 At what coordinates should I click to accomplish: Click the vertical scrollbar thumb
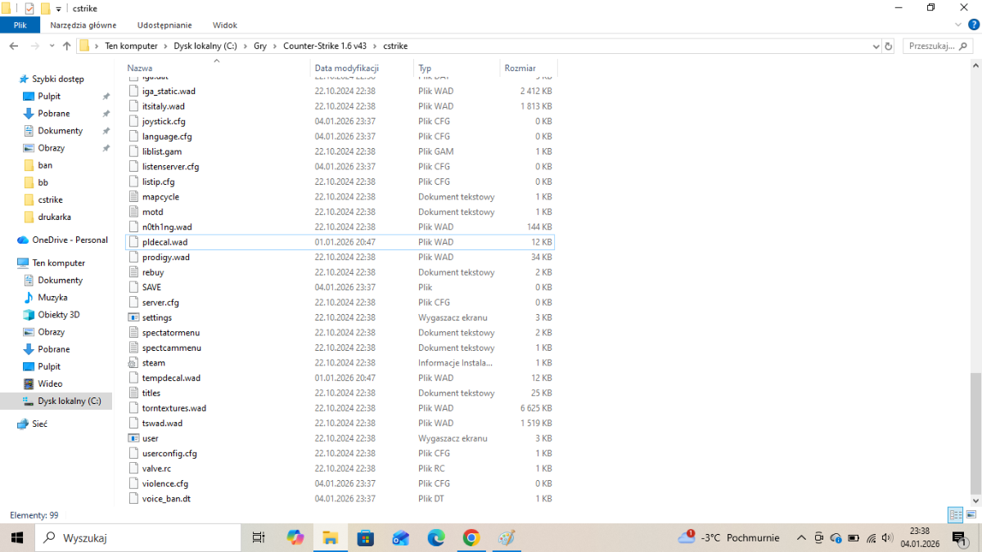tap(975, 433)
